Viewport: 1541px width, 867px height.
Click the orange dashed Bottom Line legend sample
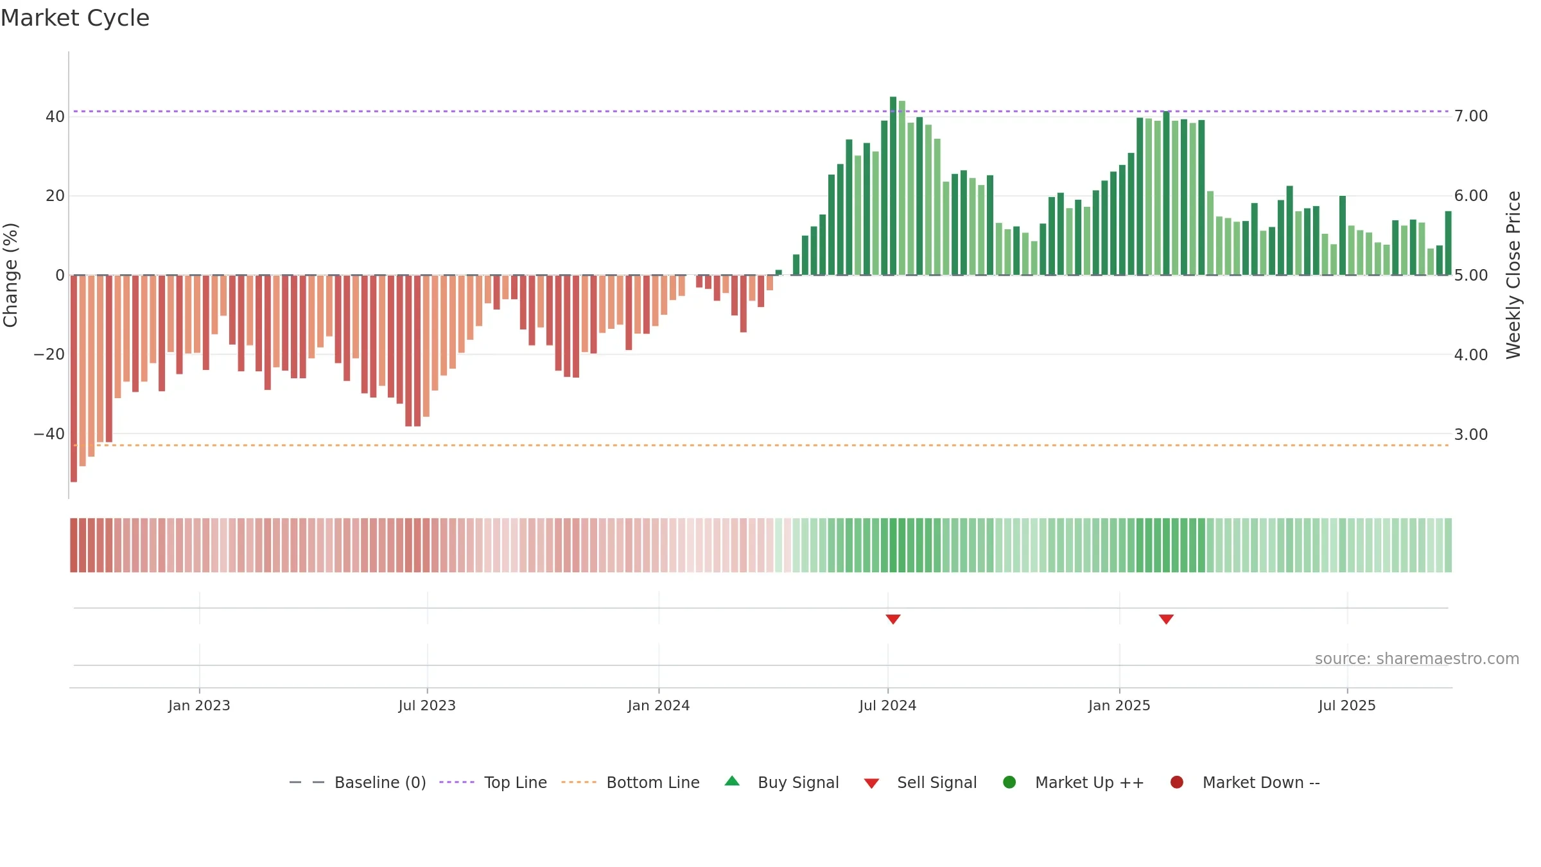coord(579,782)
